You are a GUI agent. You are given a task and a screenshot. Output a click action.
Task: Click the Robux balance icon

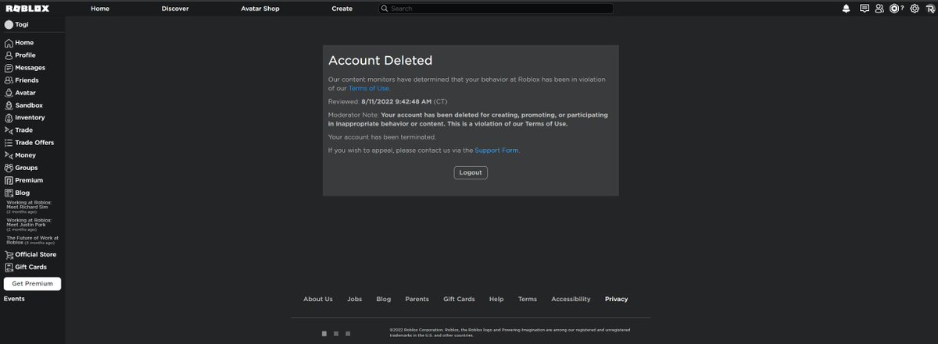point(895,9)
